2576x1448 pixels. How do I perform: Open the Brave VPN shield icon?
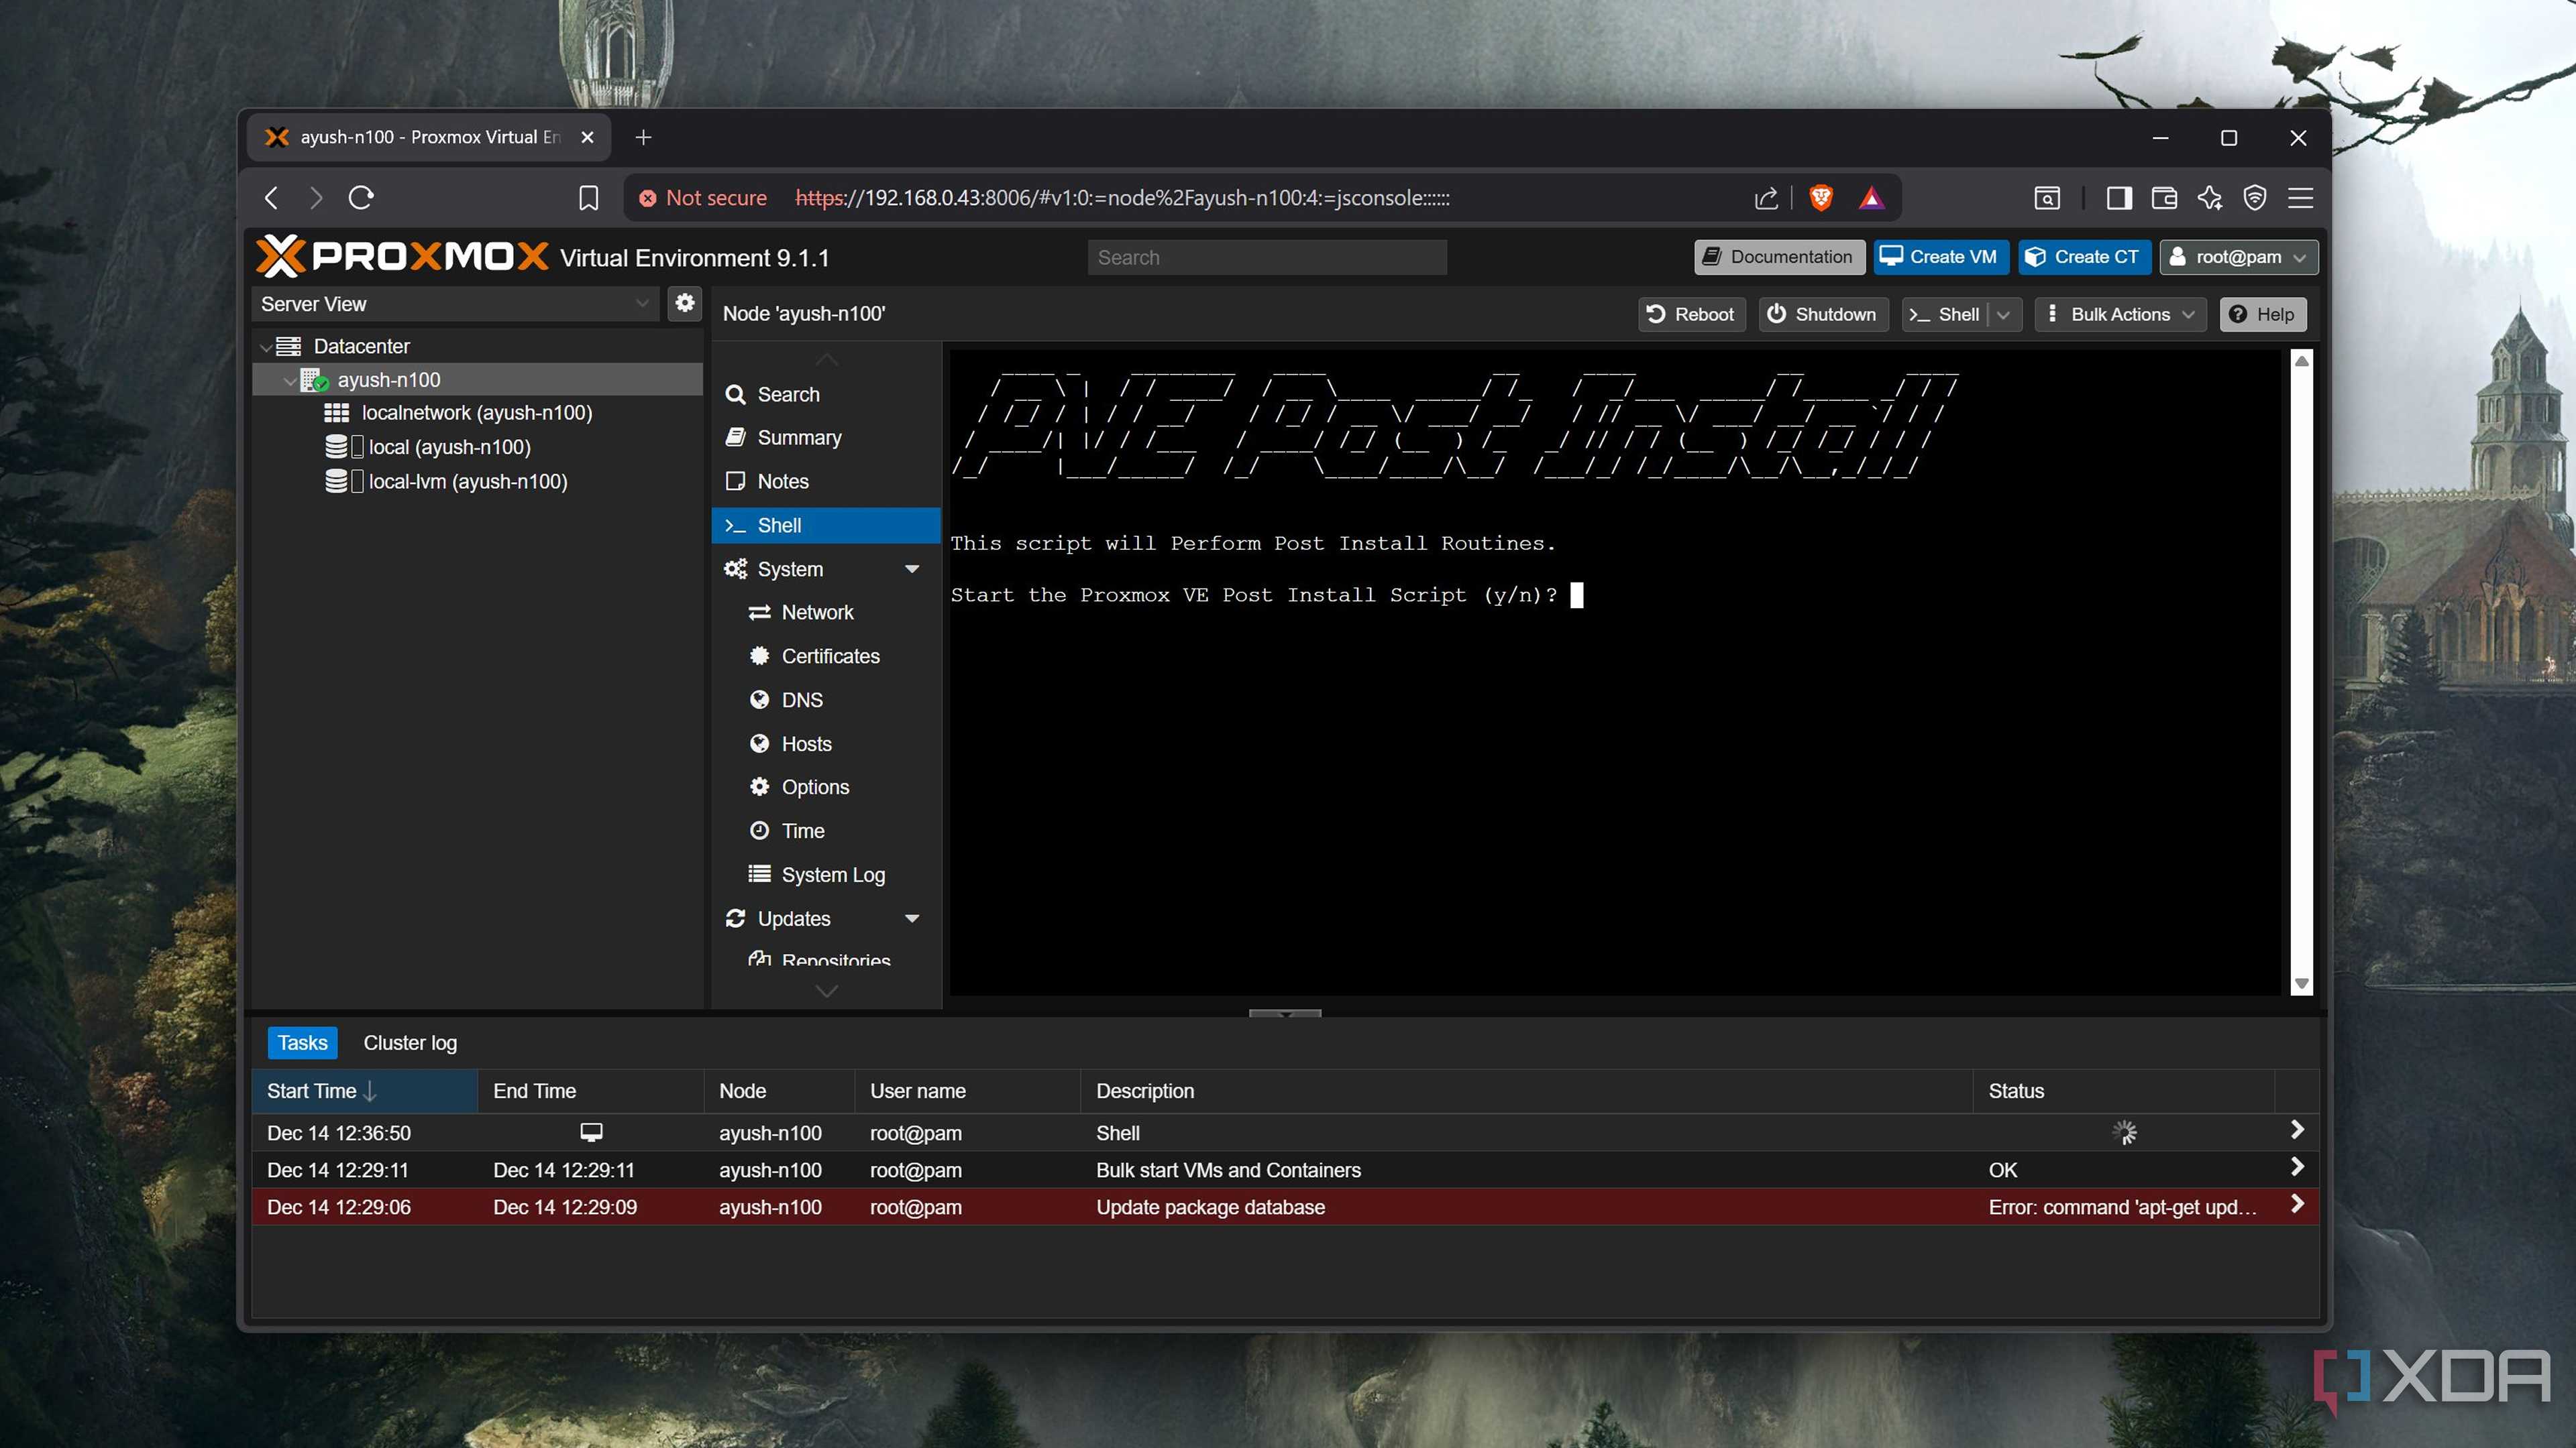pyautogui.click(x=2255, y=198)
